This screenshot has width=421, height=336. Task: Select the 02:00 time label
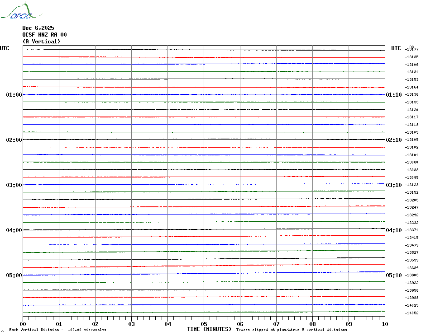(x=14, y=140)
